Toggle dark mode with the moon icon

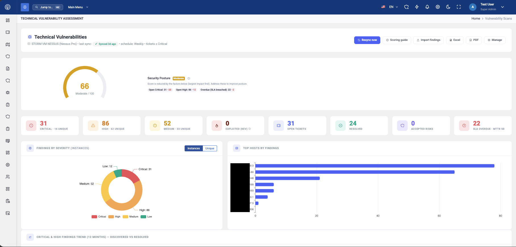point(448,7)
